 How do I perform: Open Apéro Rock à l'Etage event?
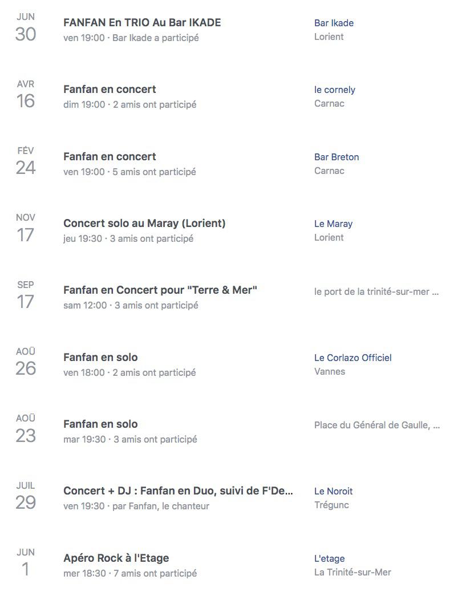pos(116,558)
